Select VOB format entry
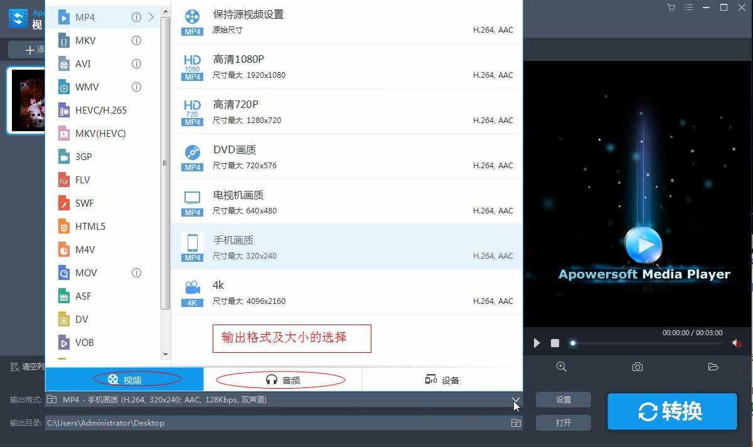753x447 pixels. click(103, 342)
